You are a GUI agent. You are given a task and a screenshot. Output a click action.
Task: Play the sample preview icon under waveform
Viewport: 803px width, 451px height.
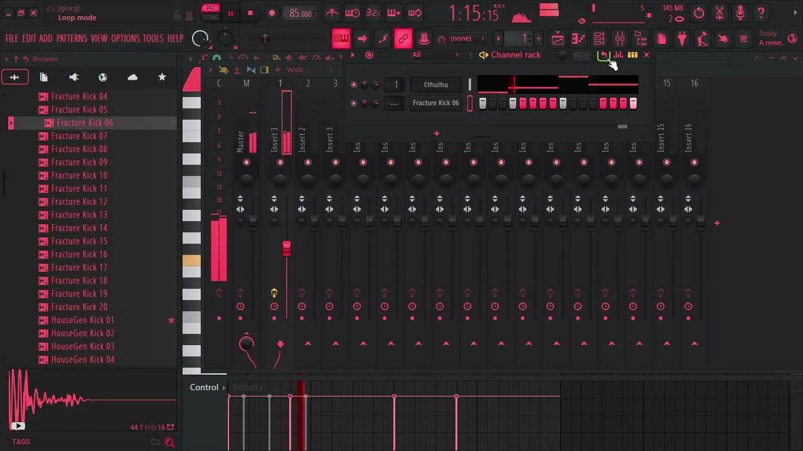click(18, 426)
